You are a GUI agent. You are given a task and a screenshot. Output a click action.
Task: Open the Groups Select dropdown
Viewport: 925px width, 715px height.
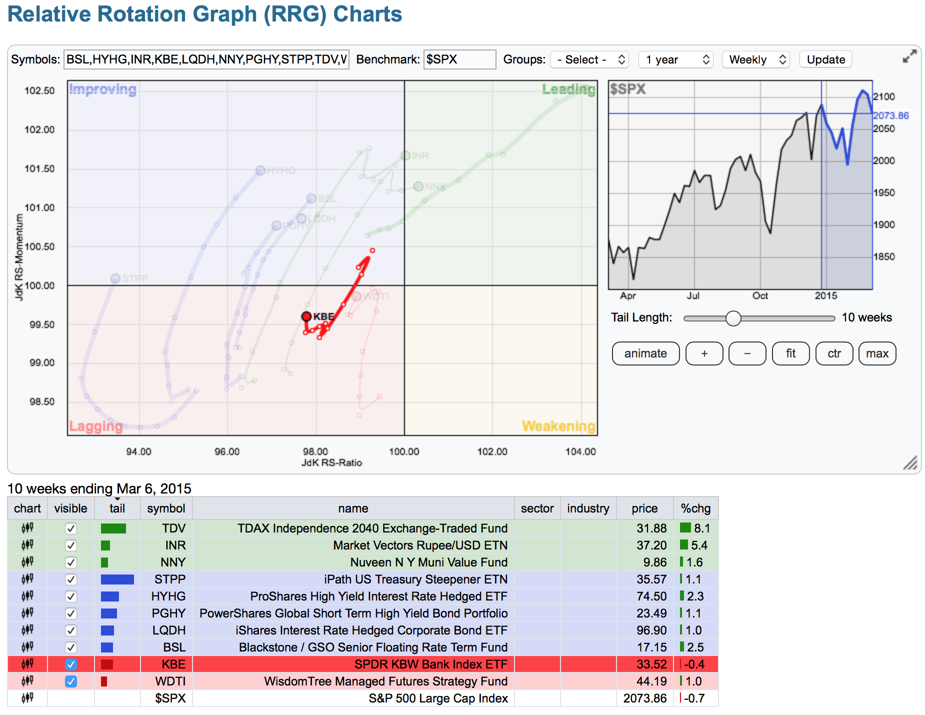point(589,59)
